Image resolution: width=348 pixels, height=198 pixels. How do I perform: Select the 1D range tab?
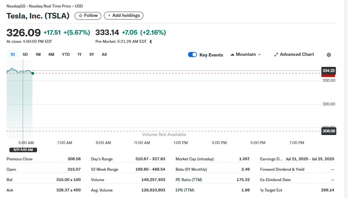pos(13,55)
